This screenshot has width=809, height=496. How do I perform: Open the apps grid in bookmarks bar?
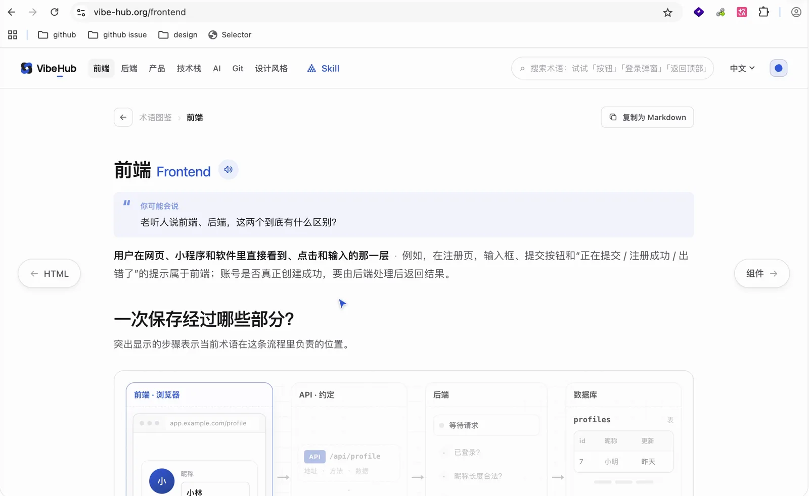pyautogui.click(x=13, y=35)
